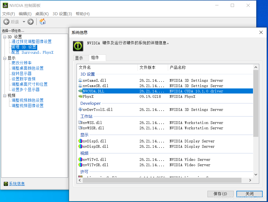Click the nvViTvSR.dll color wheel icon
This screenshot has width=268, height=202.
pos(80,165)
